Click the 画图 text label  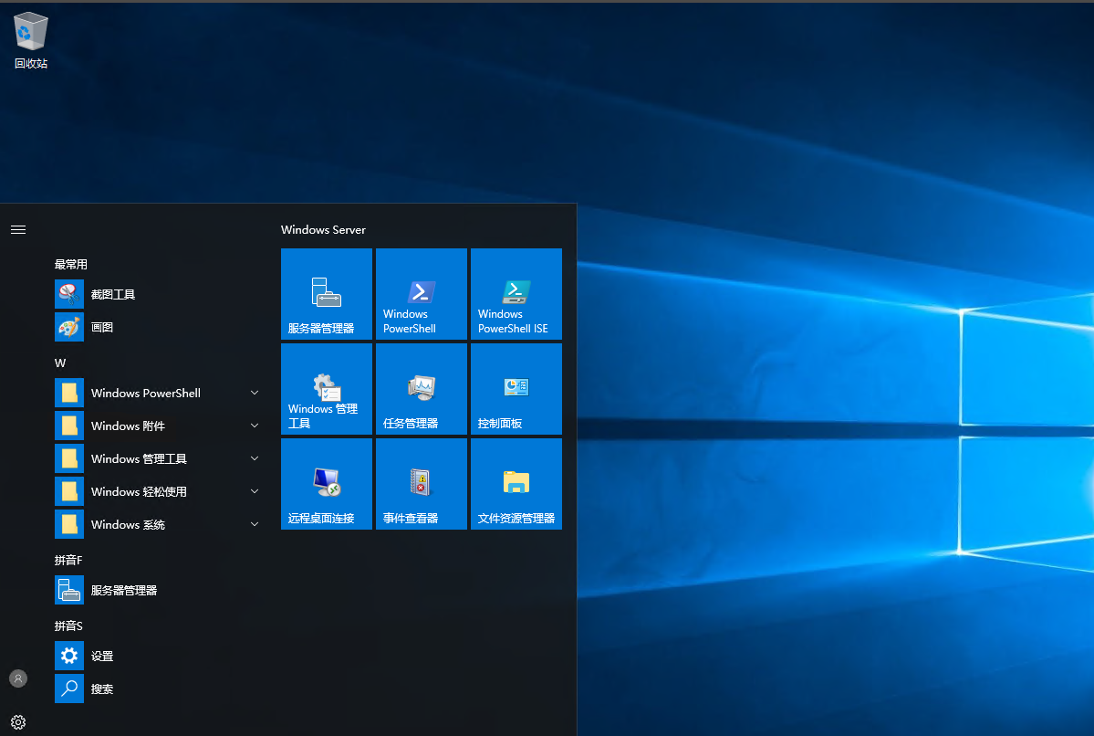click(102, 327)
